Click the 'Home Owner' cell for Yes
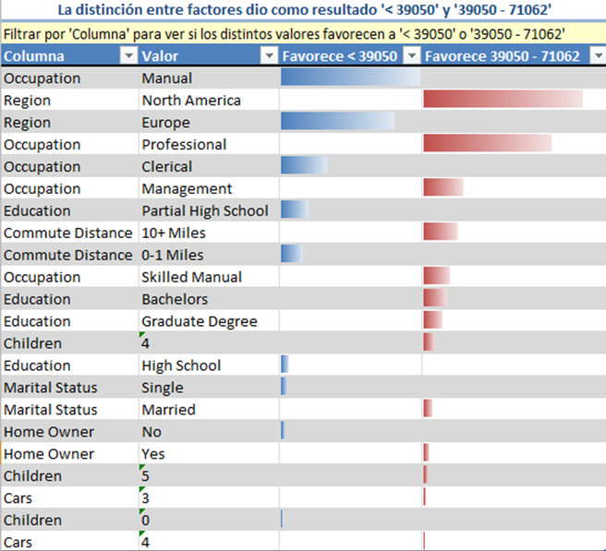606x551 pixels. pos(49,455)
